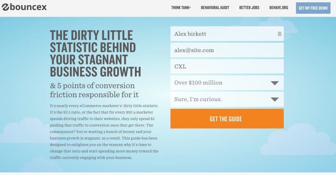Click the arrow on Sure, I'm curious
Image resolution: width=336 pixels, height=175 pixels.
click(275, 99)
